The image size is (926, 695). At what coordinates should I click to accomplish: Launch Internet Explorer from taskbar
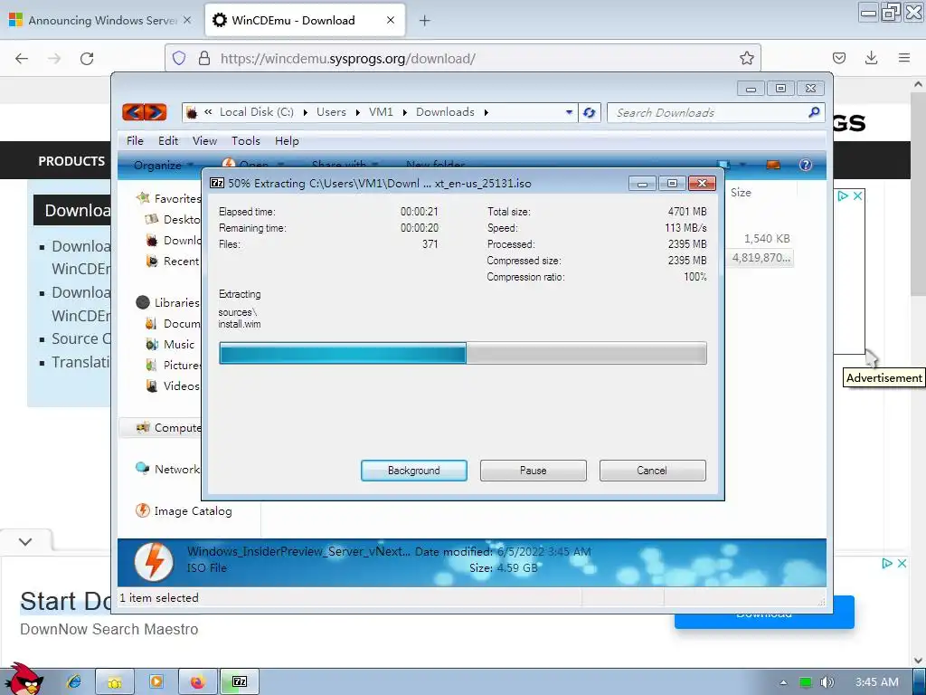tap(74, 681)
